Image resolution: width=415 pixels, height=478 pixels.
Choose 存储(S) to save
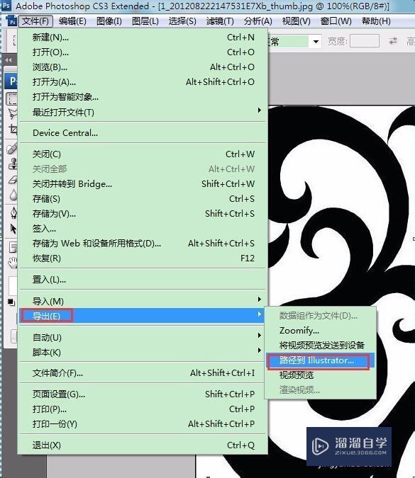point(143,199)
